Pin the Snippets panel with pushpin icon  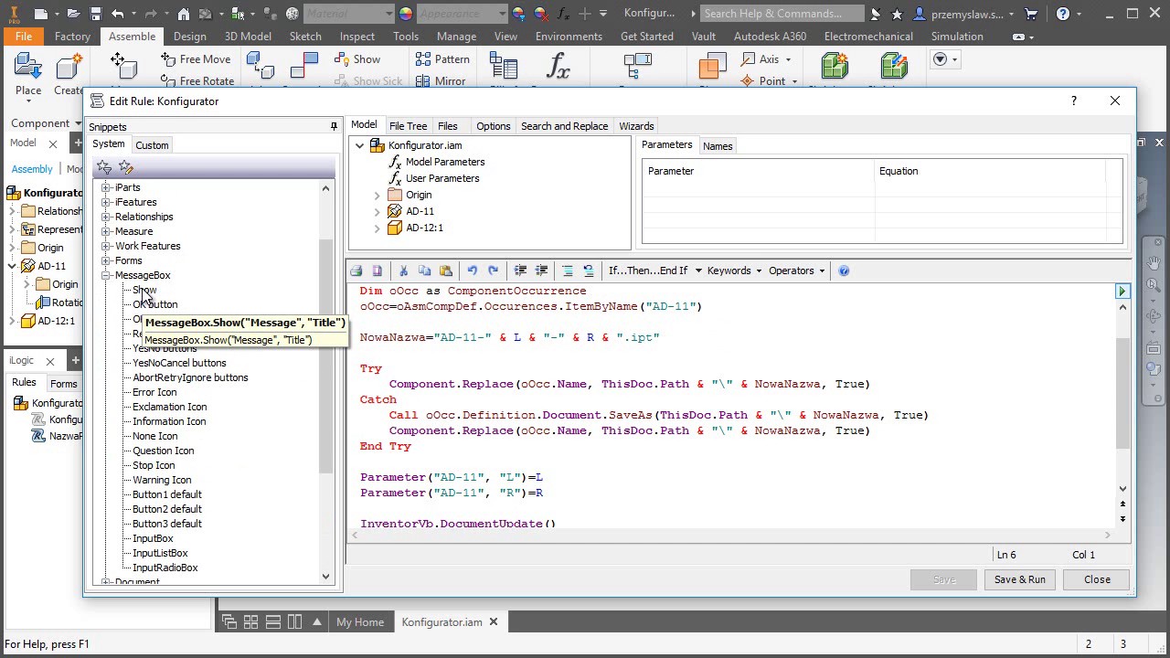click(334, 126)
